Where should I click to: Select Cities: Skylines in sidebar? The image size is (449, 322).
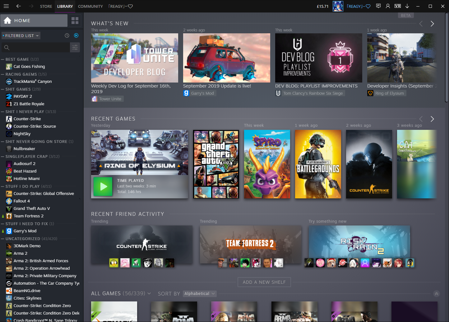coord(27,298)
